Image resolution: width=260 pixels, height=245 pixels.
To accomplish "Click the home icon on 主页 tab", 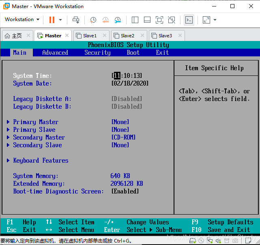I will point(7,36).
